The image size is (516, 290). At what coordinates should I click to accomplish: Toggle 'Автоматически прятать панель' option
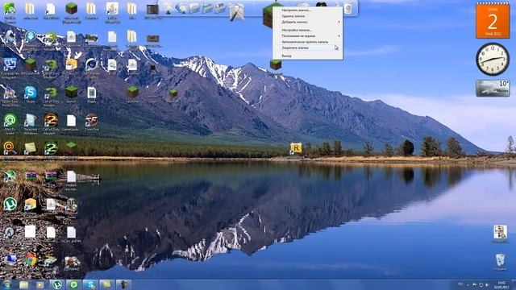(x=308, y=42)
